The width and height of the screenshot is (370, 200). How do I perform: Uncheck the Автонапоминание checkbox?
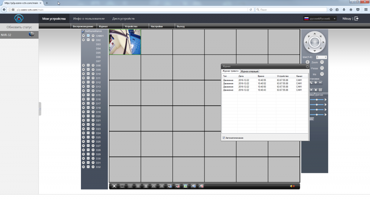224,138
